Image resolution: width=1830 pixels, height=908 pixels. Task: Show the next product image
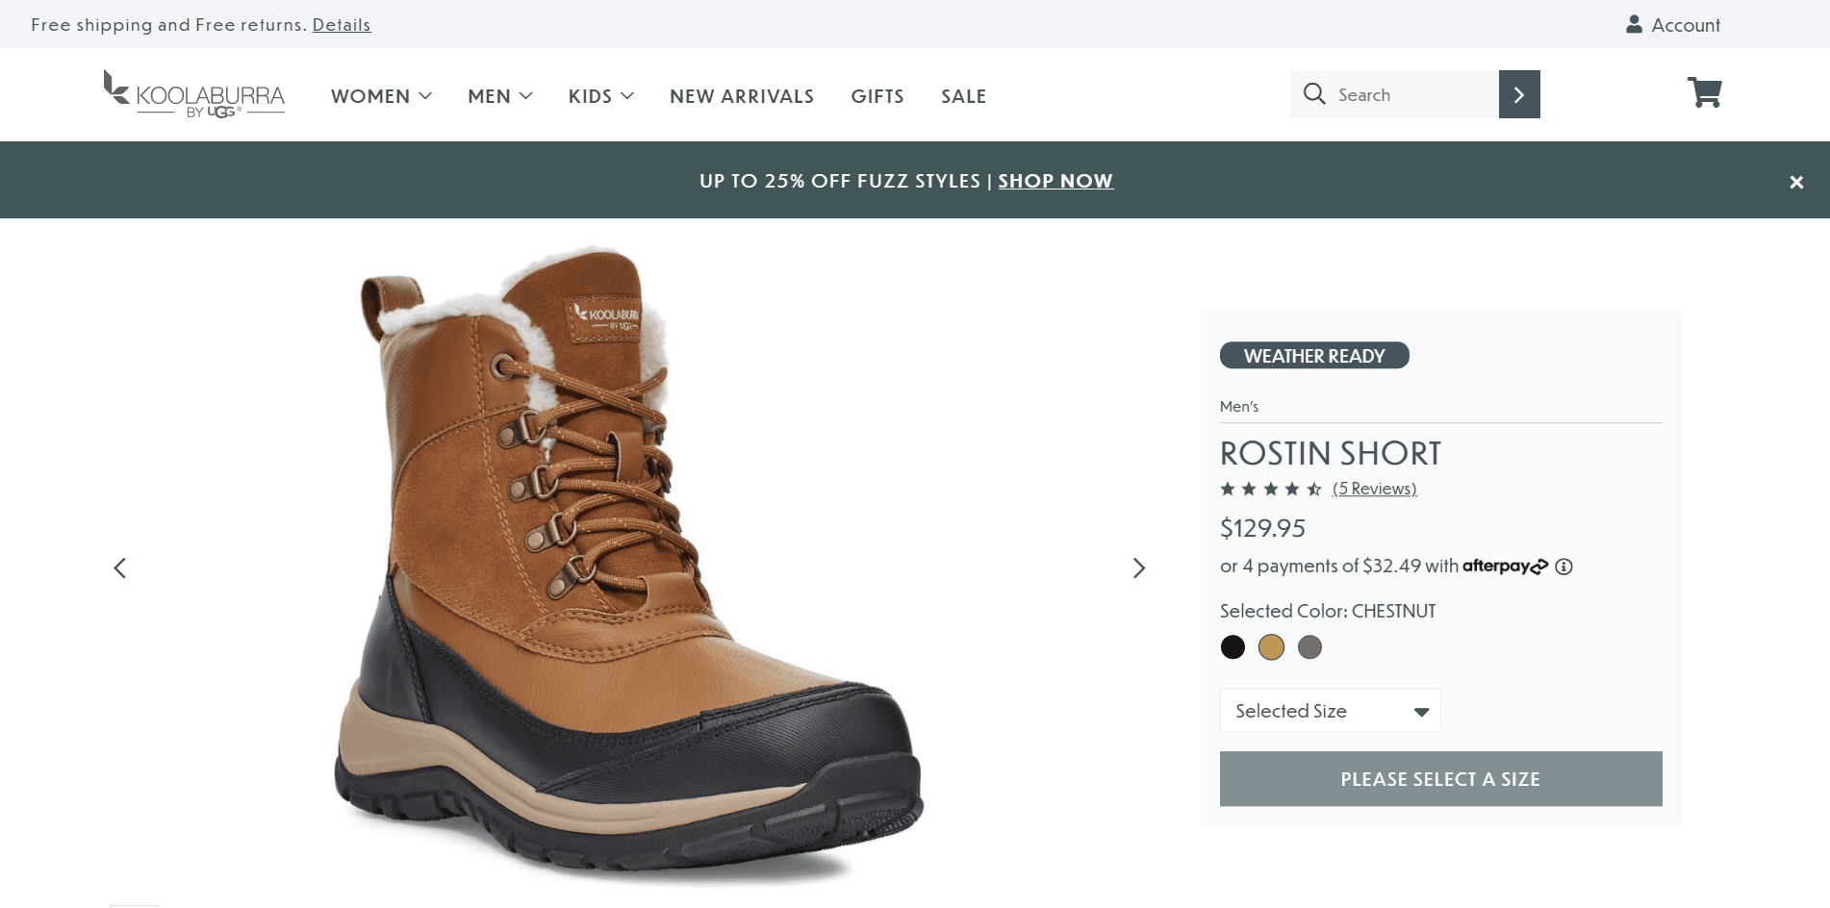pos(1138,568)
